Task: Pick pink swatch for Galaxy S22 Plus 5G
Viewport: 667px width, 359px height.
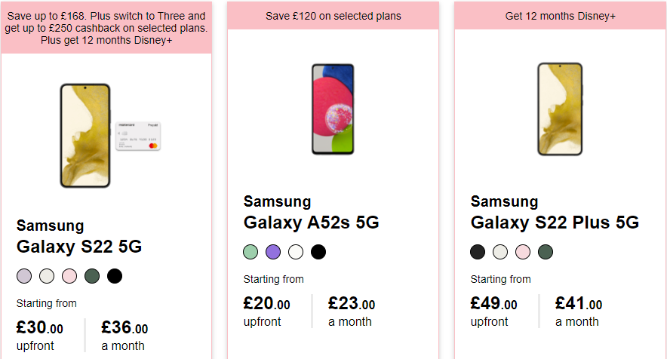Action: 523,252
